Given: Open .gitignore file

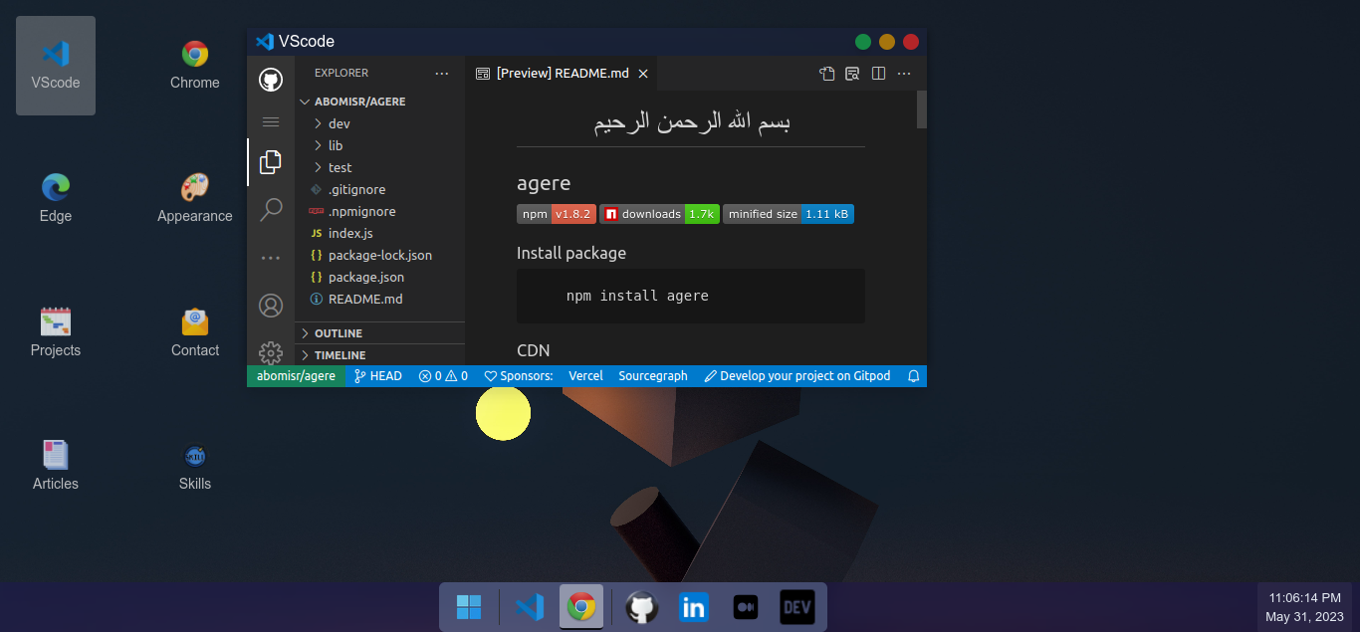Looking at the screenshot, I should (x=380, y=189).
